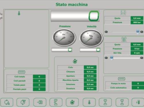Click the injection Pressione 0 bar value
Screen dimensions: 144x108
(137, 49)
